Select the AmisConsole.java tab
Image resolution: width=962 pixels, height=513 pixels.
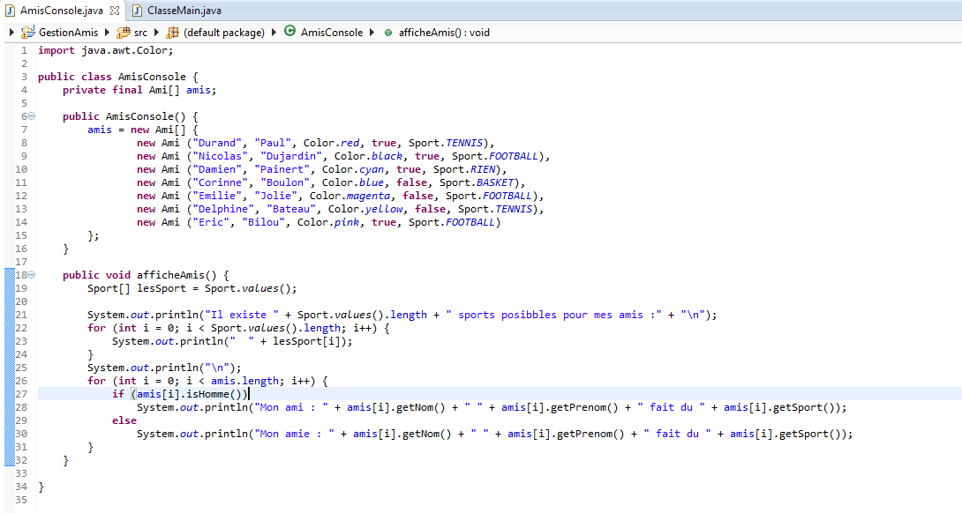(x=61, y=11)
